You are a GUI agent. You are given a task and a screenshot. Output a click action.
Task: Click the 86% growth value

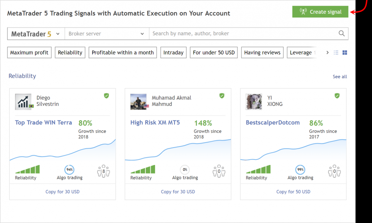[316, 123]
